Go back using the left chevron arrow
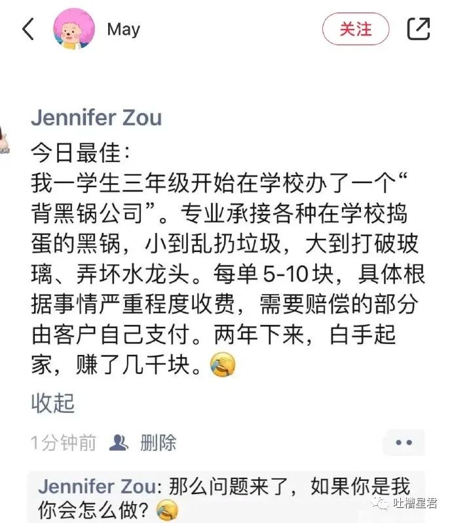The image size is (452, 523). tap(28, 29)
